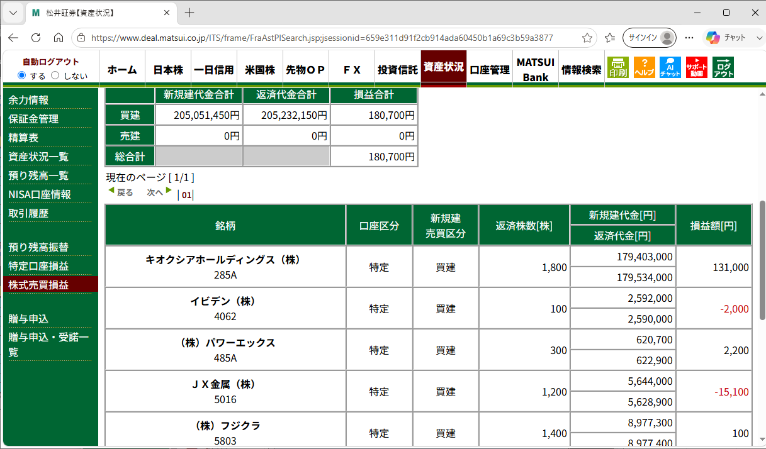Select the 資産状況 menu tab
This screenshot has height=449, width=766.
click(x=444, y=67)
